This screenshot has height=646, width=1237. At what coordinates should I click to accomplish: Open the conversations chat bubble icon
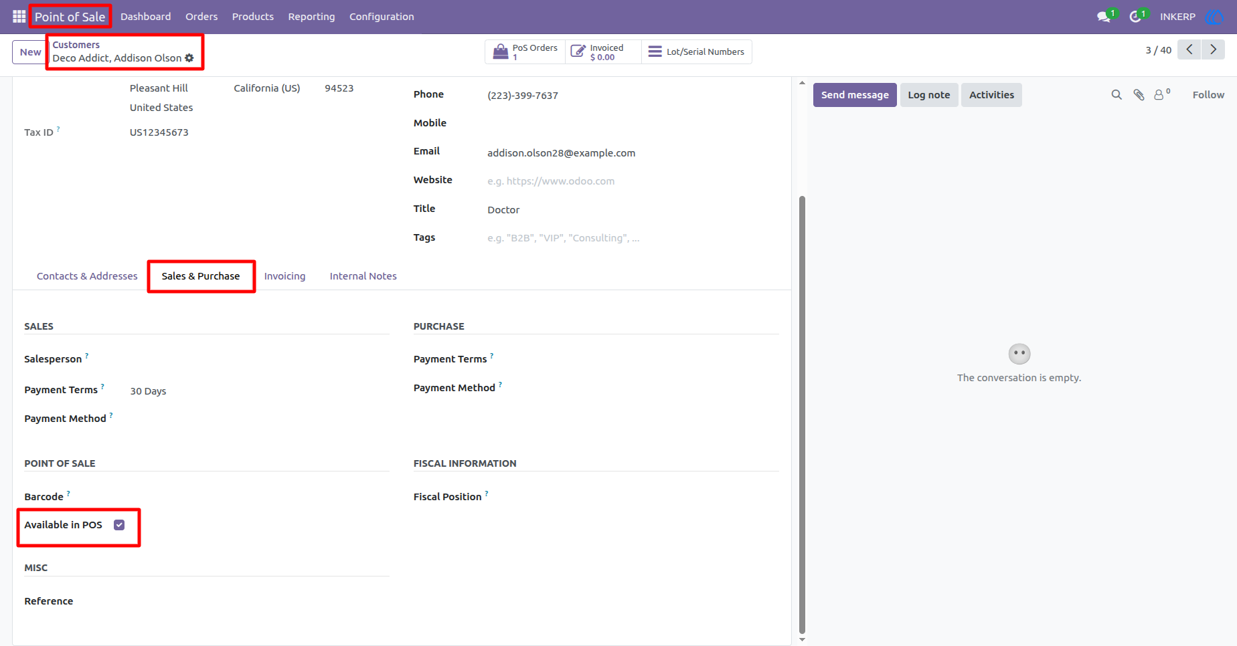(x=1104, y=17)
